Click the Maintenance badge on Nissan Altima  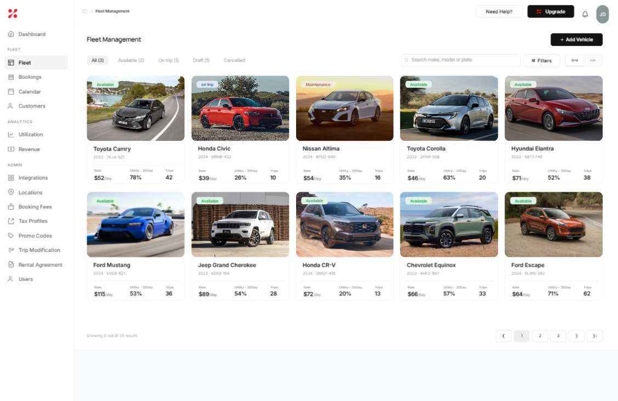coord(317,85)
